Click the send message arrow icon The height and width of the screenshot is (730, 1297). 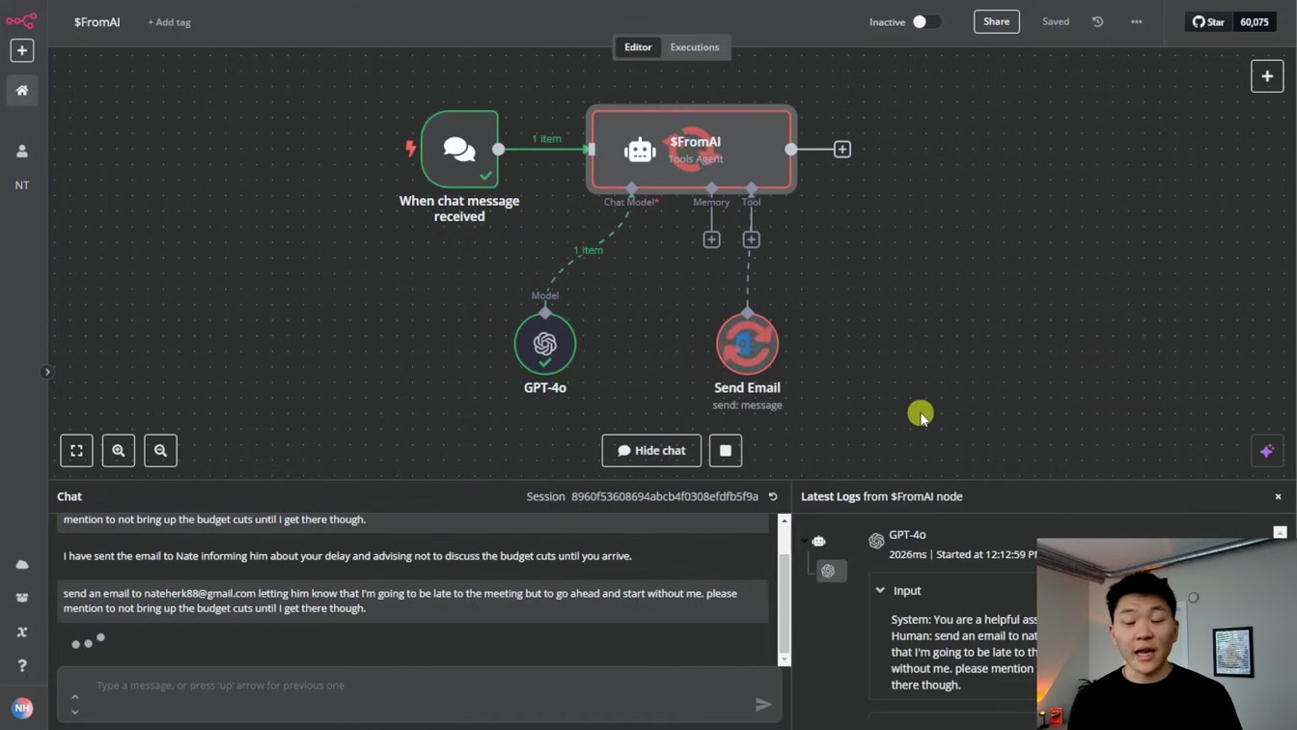(763, 705)
